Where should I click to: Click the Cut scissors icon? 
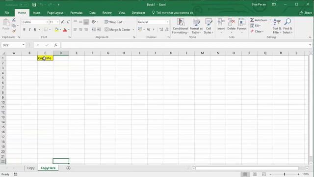pyautogui.click(x=14, y=20)
